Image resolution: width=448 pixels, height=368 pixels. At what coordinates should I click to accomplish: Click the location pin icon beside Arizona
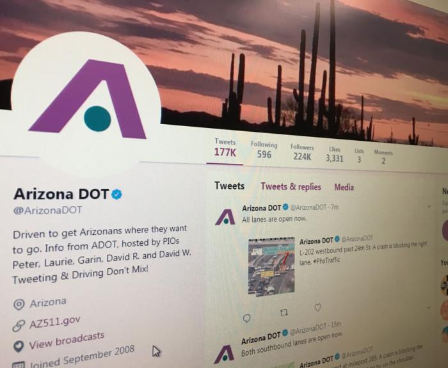coord(19,305)
